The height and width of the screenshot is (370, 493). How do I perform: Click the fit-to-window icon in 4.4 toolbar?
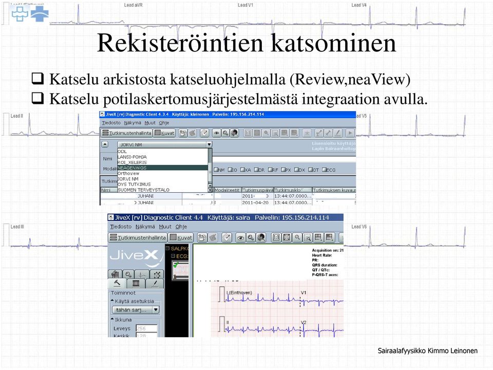pyautogui.click(x=287, y=237)
